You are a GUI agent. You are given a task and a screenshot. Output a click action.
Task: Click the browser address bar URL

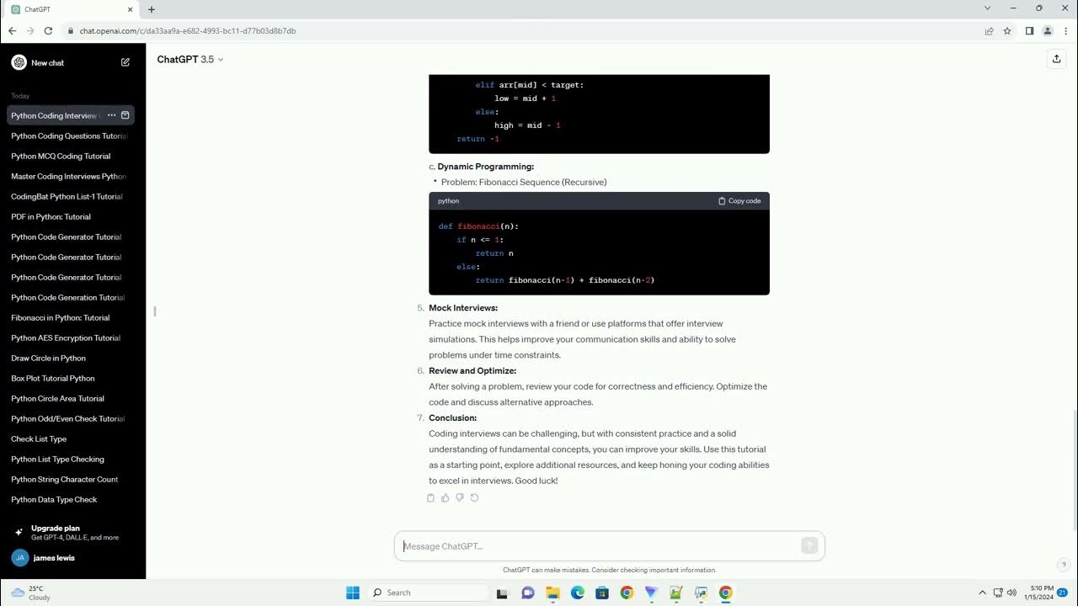coord(188,31)
